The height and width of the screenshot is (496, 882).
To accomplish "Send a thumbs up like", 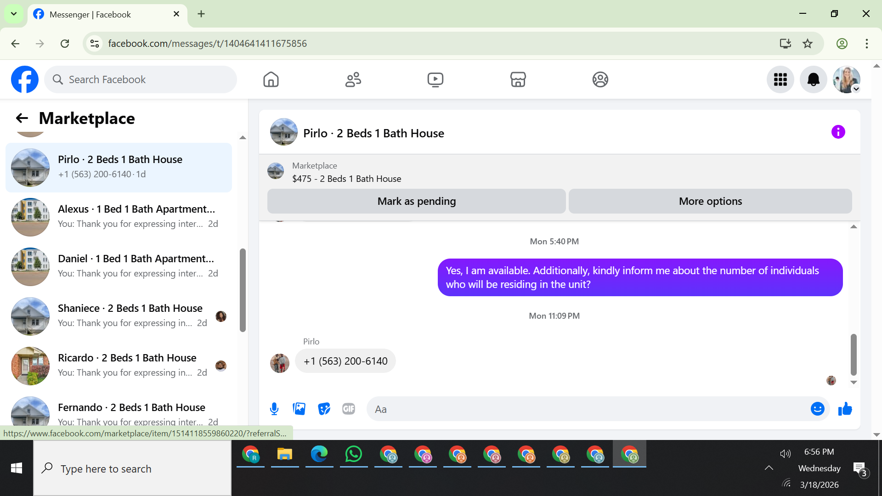I will click(x=845, y=409).
